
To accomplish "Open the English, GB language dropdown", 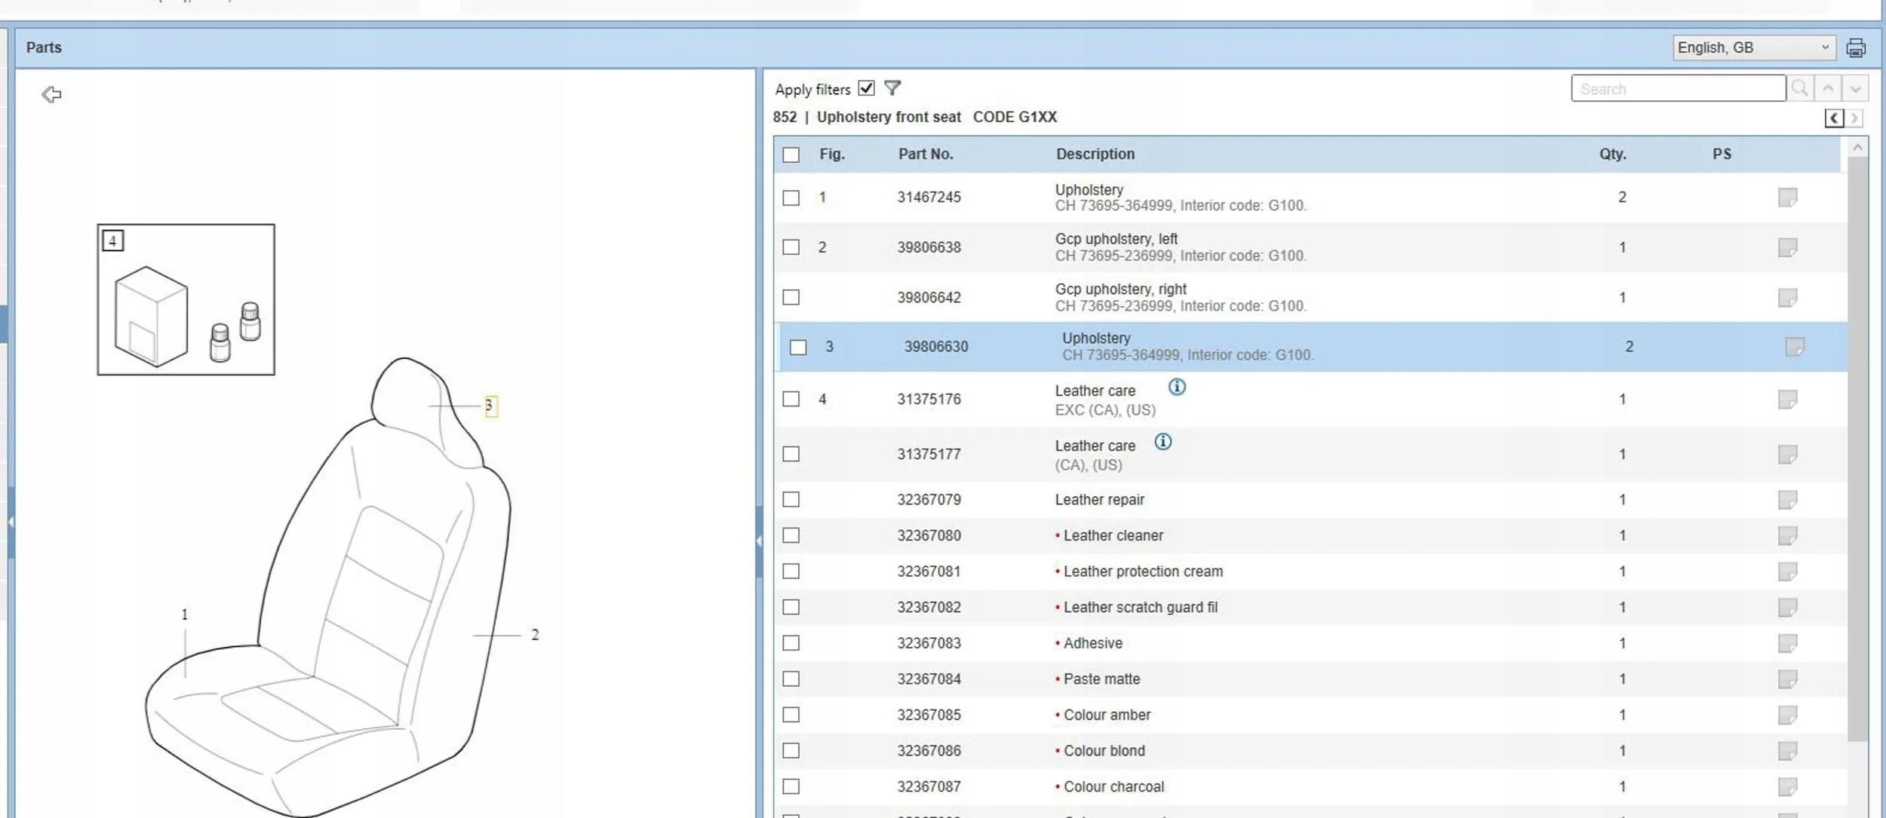I will tap(1753, 47).
